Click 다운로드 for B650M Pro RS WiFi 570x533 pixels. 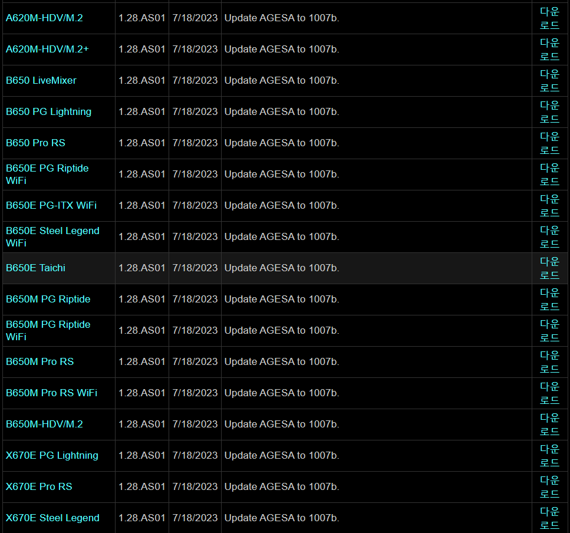click(549, 393)
